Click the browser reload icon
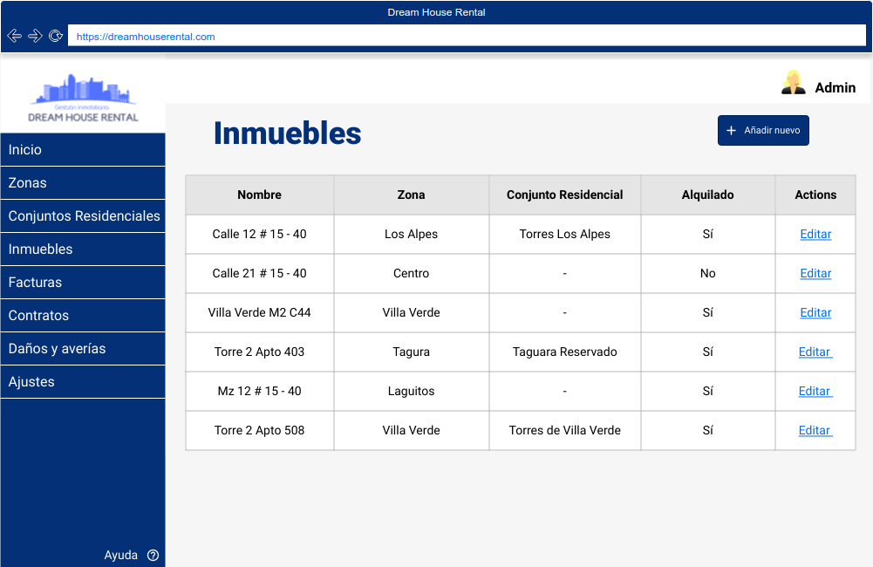 (56, 36)
